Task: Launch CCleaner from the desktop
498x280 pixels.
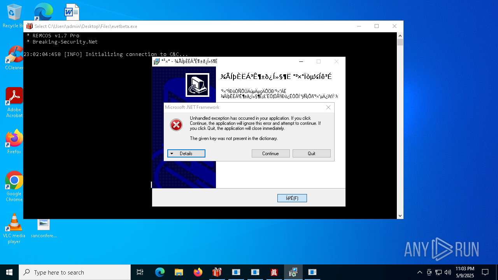Action: pyautogui.click(x=14, y=58)
